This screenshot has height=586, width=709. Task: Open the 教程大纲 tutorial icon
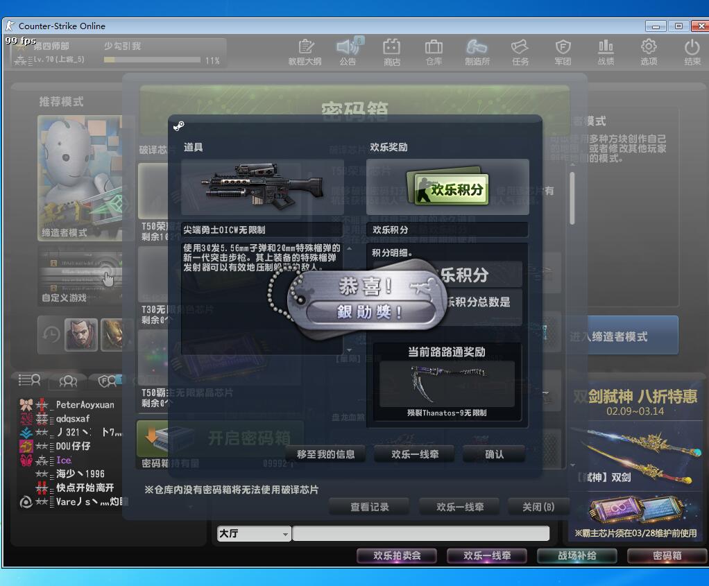(x=305, y=53)
